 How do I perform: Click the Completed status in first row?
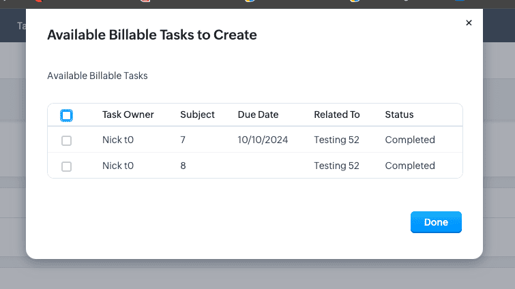(409, 140)
